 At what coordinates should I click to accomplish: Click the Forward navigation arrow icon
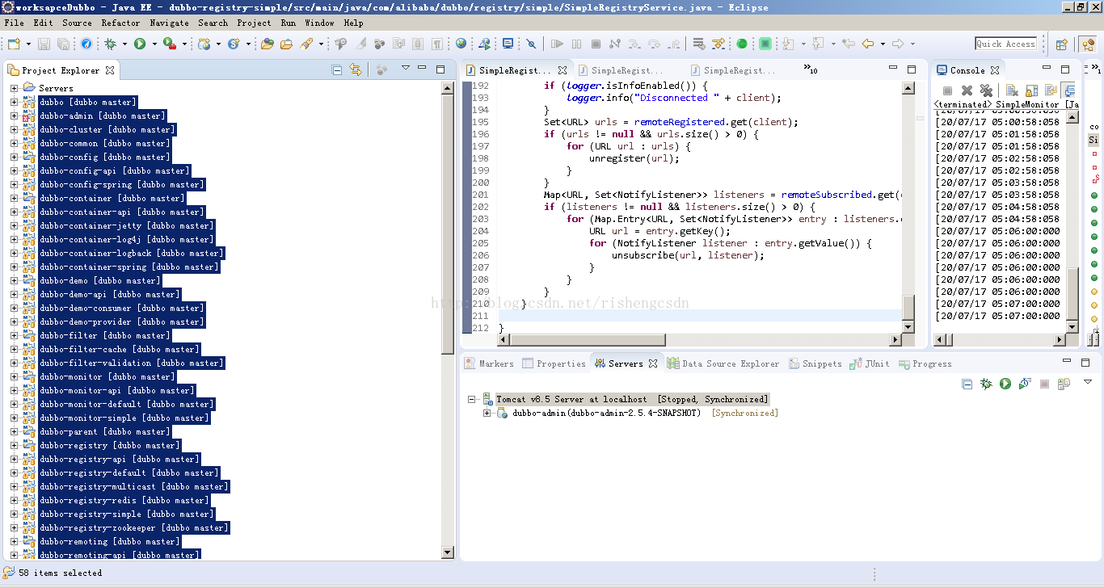click(898, 44)
